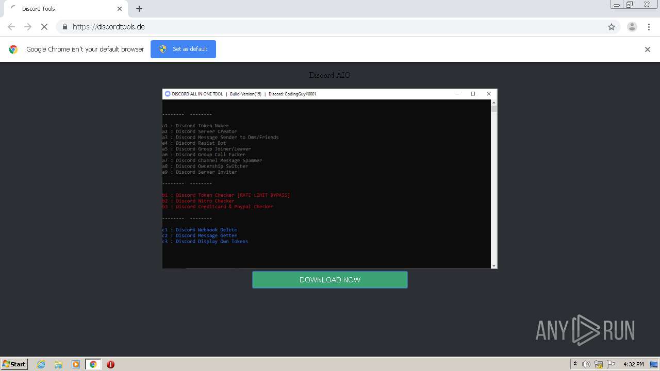Show hidden system tray icons

pos(575,364)
